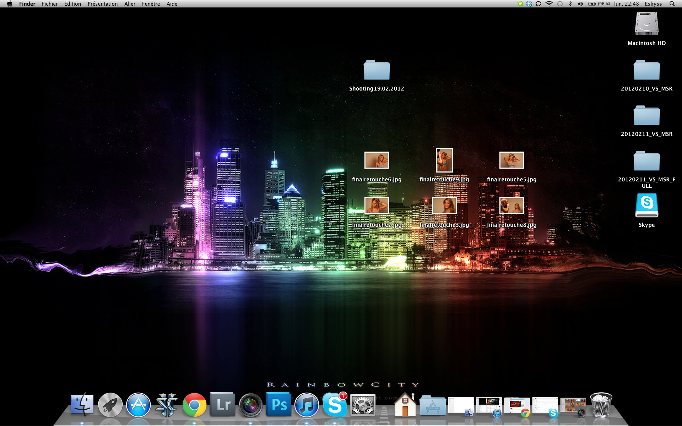
Task: Select the 20120211_VS_MSR_FULL folder
Action: [x=646, y=161]
